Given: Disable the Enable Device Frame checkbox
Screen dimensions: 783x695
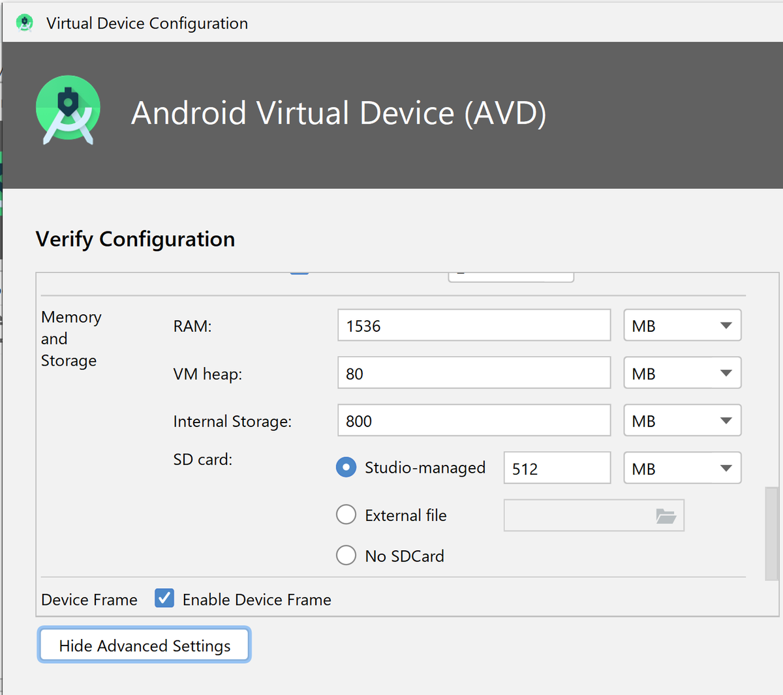Looking at the screenshot, I should [164, 598].
